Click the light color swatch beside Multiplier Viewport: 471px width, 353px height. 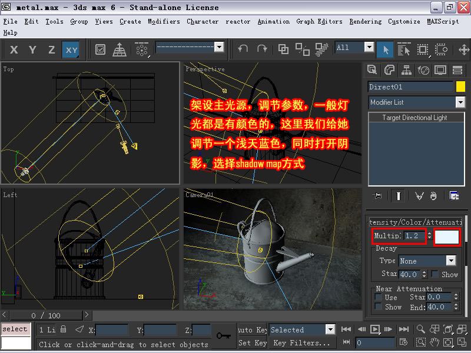(446, 236)
